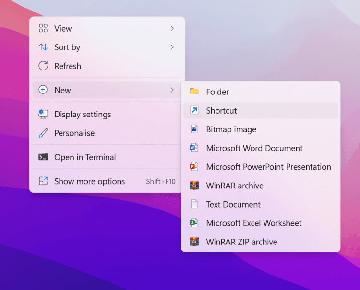Viewport: 360px width, 290px height.
Task: Click the yellow Folder icon in submenu
Action: point(194,92)
